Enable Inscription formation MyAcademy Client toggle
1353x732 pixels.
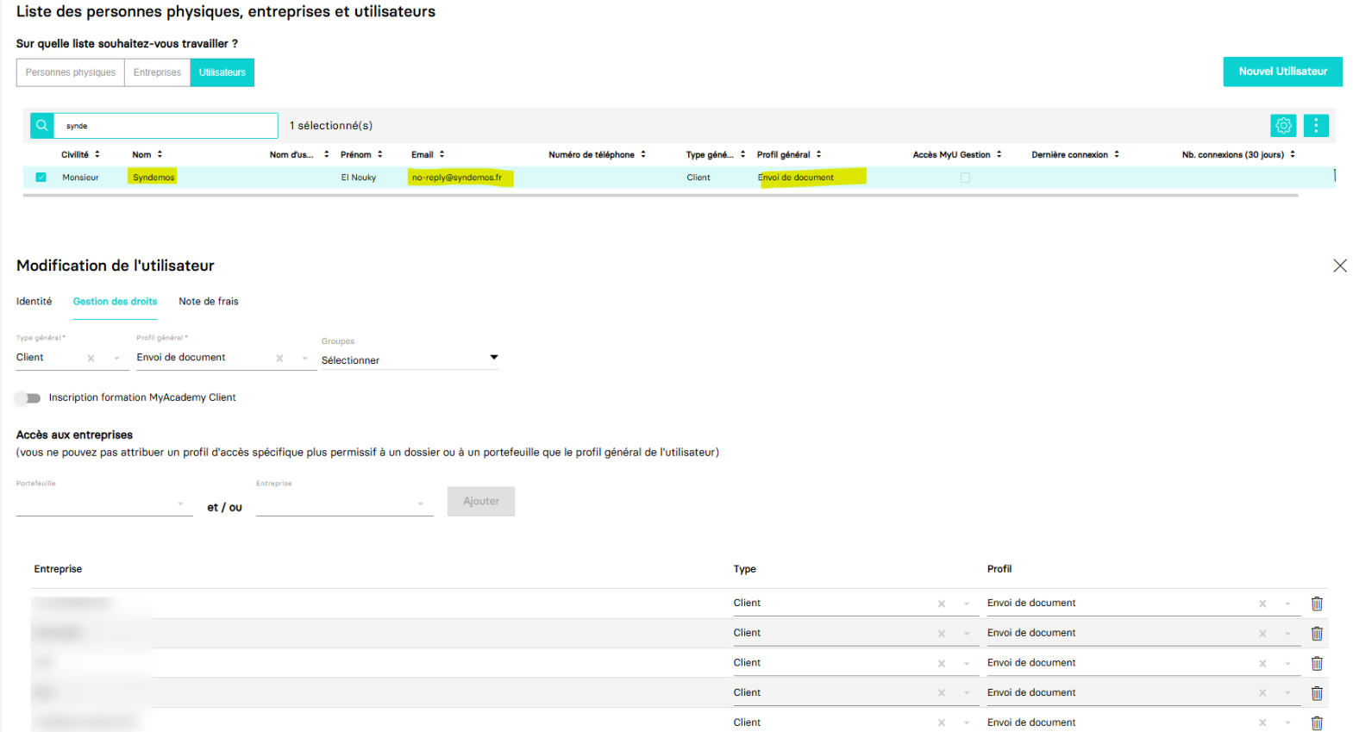[x=28, y=398]
